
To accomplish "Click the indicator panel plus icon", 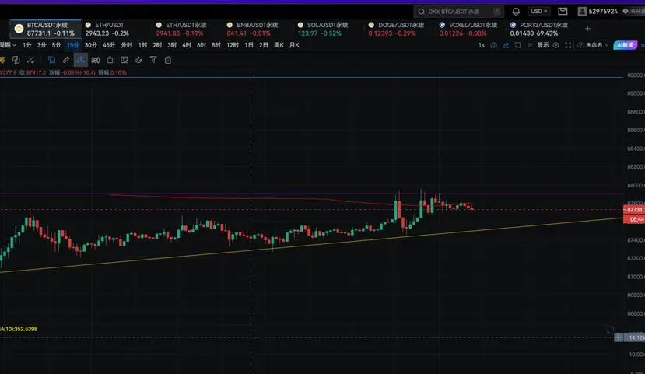I will point(619,337).
